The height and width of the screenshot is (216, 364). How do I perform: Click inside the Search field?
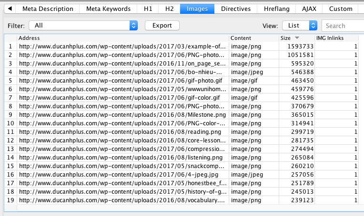(x=343, y=26)
